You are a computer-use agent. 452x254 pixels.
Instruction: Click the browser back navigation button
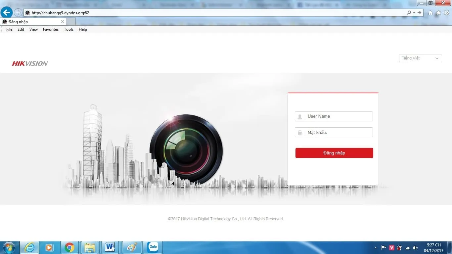coord(7,12)
